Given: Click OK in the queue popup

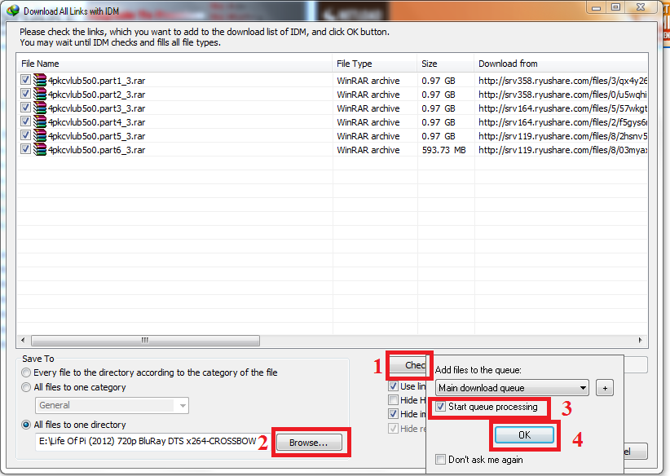Looking at the screenshot, I should 524,435.
